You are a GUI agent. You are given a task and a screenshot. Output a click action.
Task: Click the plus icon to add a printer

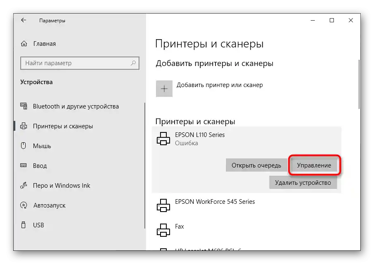click(x=164, y=89)
